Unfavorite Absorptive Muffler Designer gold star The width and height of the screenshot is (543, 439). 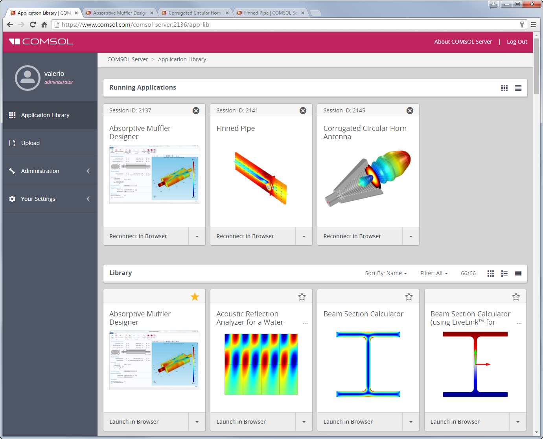click(x=195, y=297)
